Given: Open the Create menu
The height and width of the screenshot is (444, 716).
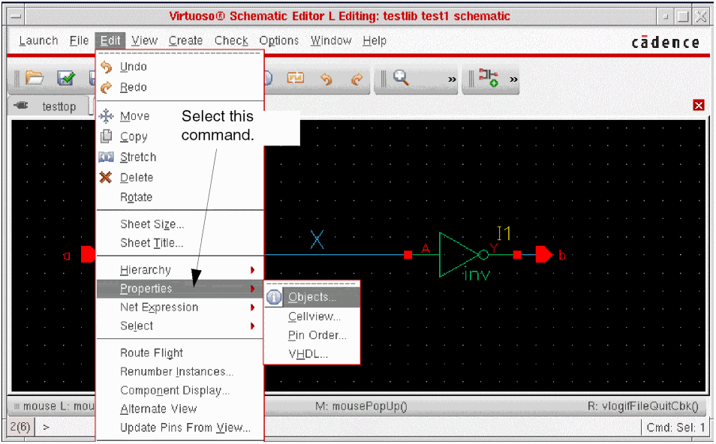Looking at the screenshot, I should tap(185, 41).
